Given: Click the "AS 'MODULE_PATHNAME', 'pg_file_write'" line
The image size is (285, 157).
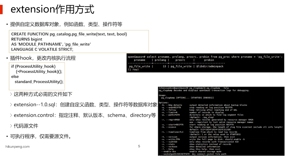Looking at the screenshot, I should 51,44.
